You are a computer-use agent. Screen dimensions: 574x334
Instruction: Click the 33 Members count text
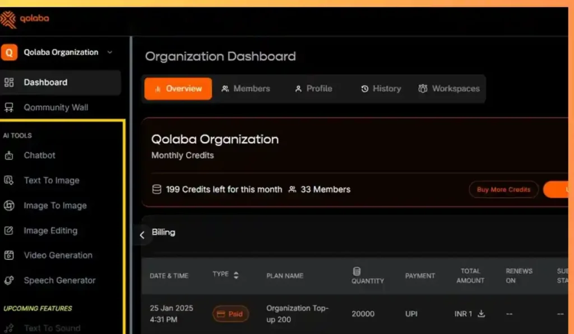pyautogui.click(x=326, y=190)
